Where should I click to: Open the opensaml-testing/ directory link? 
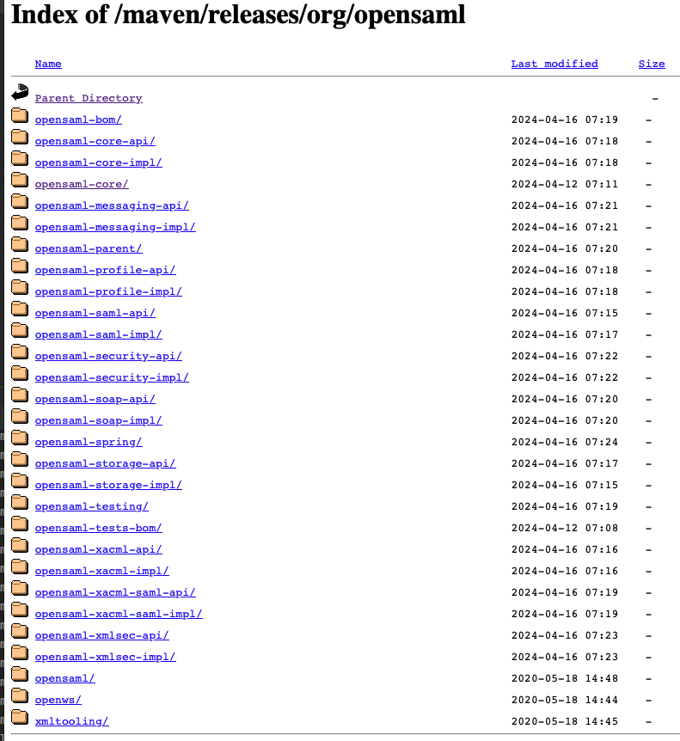click(92, 507)
